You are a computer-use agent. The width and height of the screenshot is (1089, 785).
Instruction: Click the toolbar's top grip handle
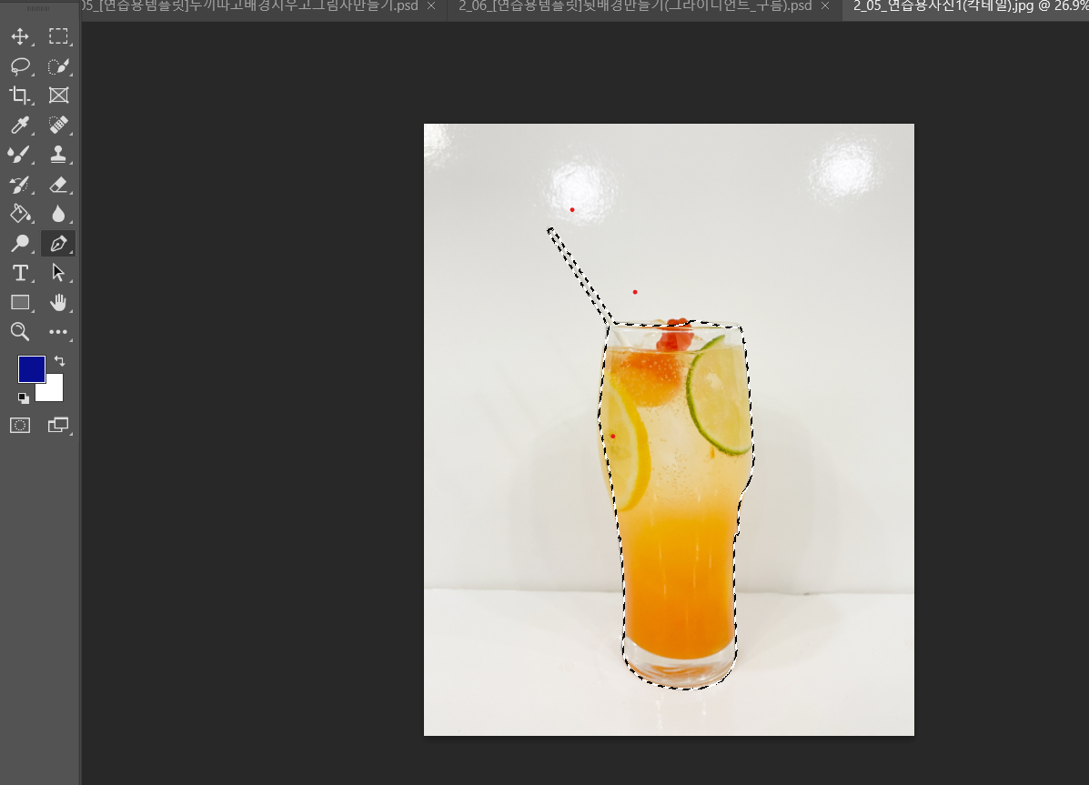coord(38,9)
